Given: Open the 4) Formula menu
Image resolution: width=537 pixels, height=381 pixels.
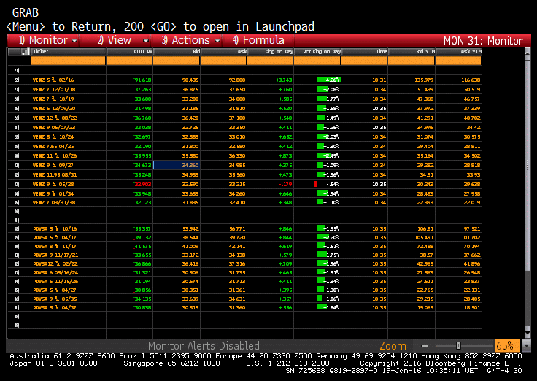Looking at the screenshot, I should coord(258,40).
